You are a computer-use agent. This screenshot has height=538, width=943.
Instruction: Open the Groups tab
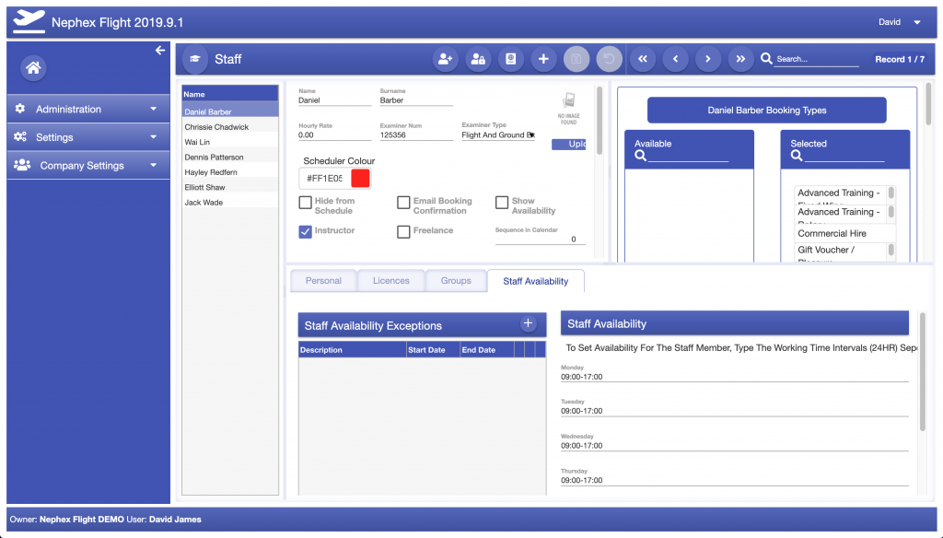[456, 281]
